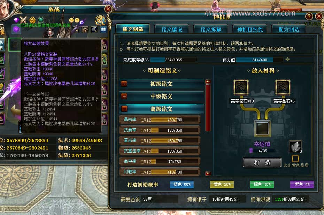The width and height of the screenshot is (324, 215).
Task: Click the plus icon beside 体力值
Action: point(287,59)
